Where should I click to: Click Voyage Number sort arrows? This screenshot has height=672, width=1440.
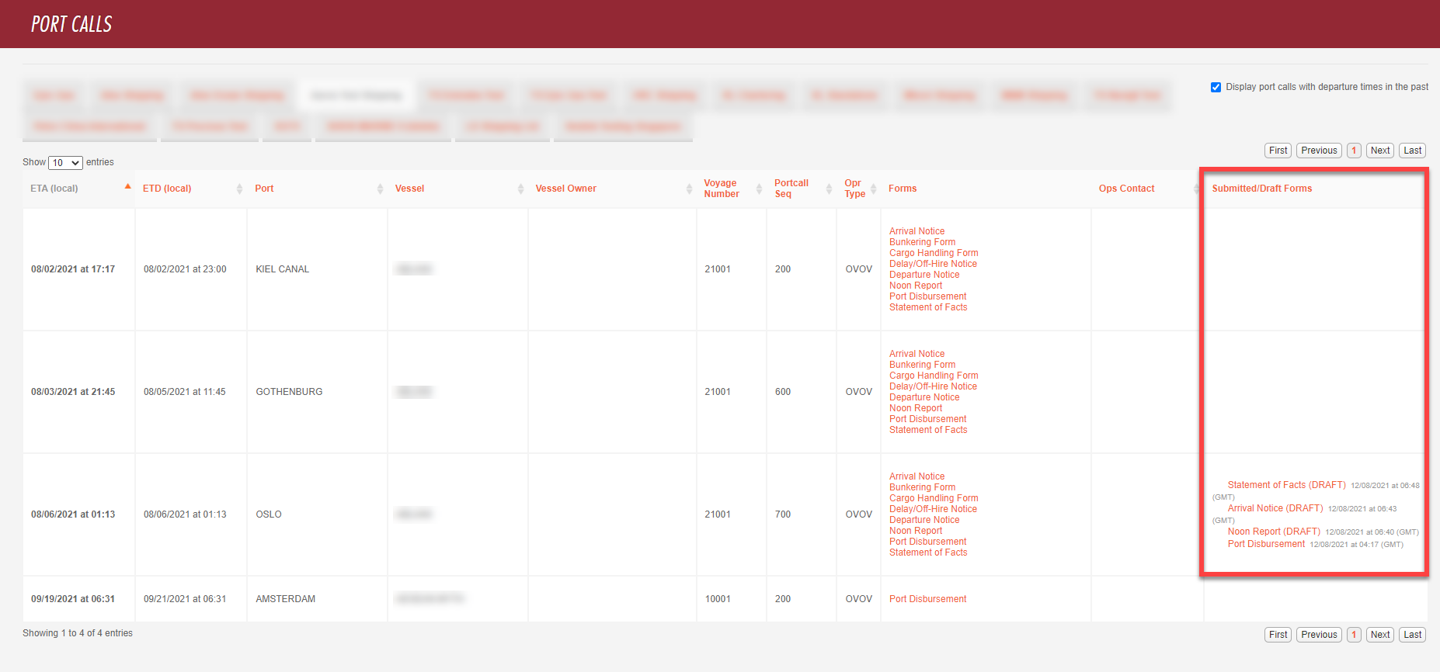(x=759, y=189)
